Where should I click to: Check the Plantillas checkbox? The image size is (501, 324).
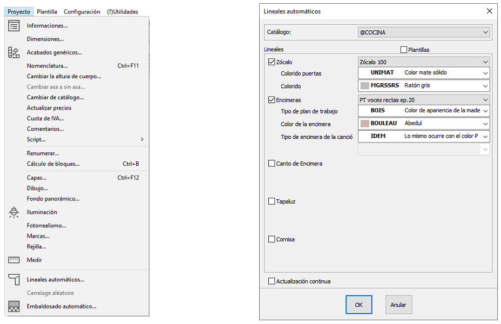coord(404,50)
